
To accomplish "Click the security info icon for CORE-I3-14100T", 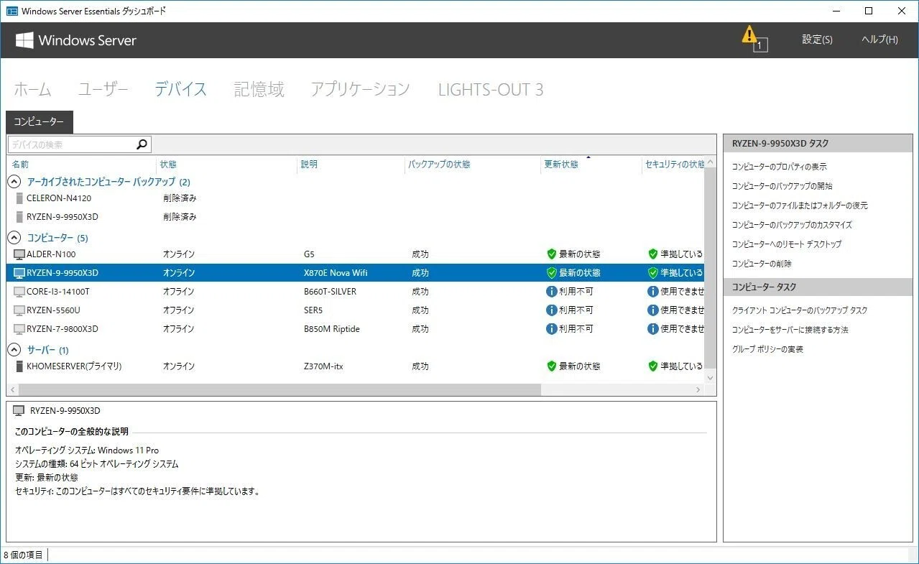I will (x=653, y=292).
